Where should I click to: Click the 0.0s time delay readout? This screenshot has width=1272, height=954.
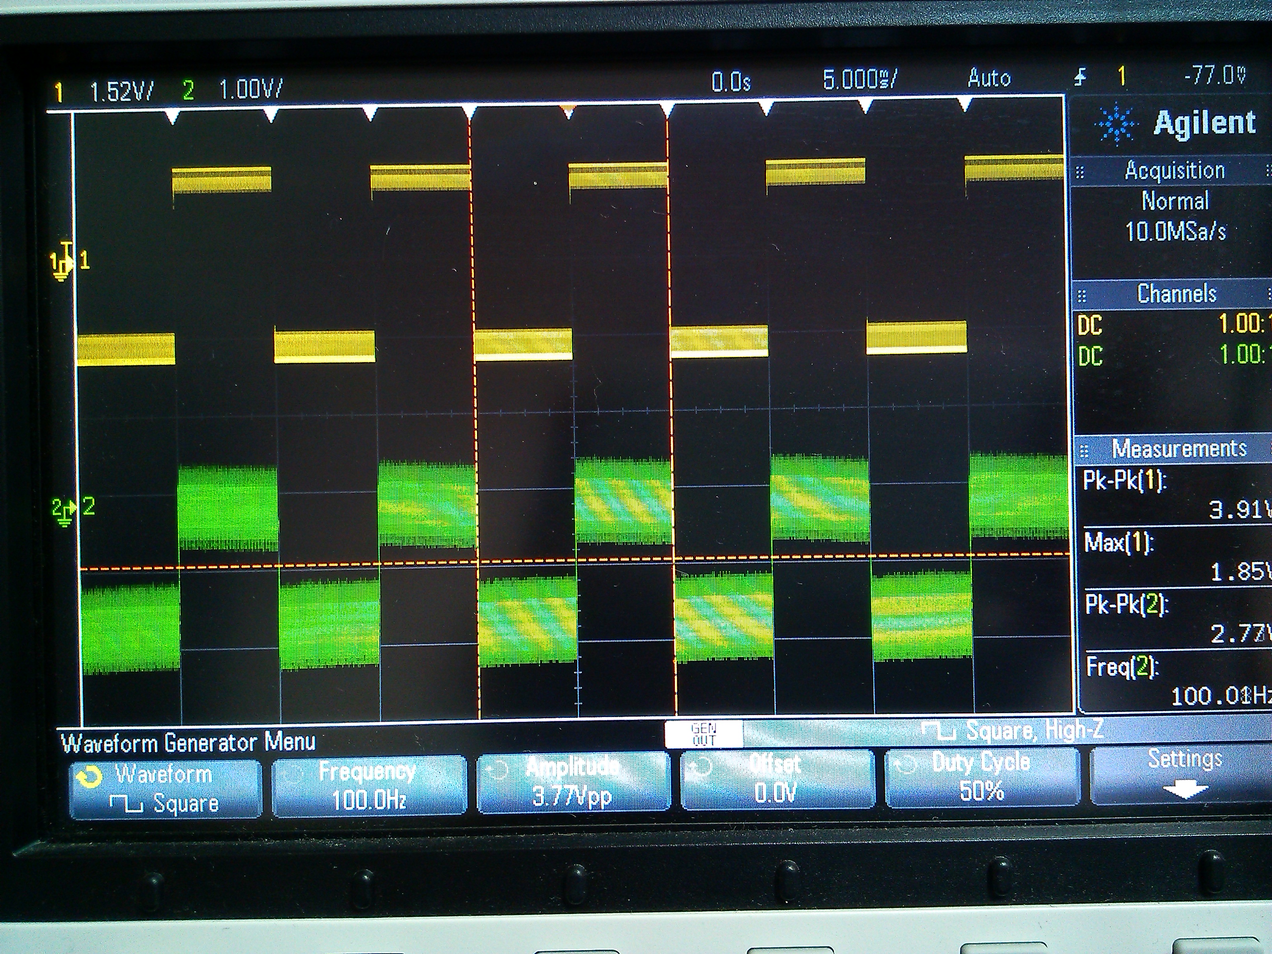point(731,81)
